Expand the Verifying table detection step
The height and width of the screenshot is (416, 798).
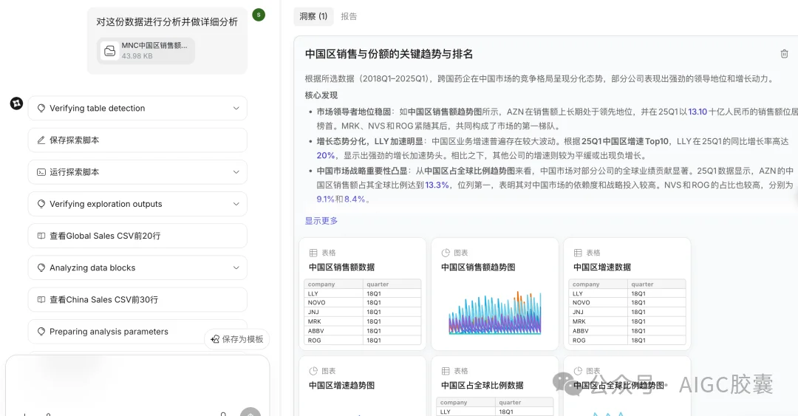tap(137, 108)
